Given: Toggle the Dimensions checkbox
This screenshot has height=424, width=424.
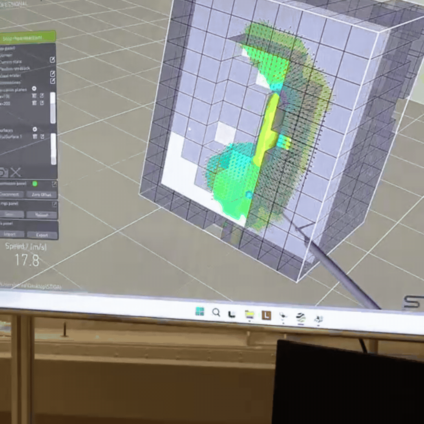Looking at the screenshot, I should 53,81.
